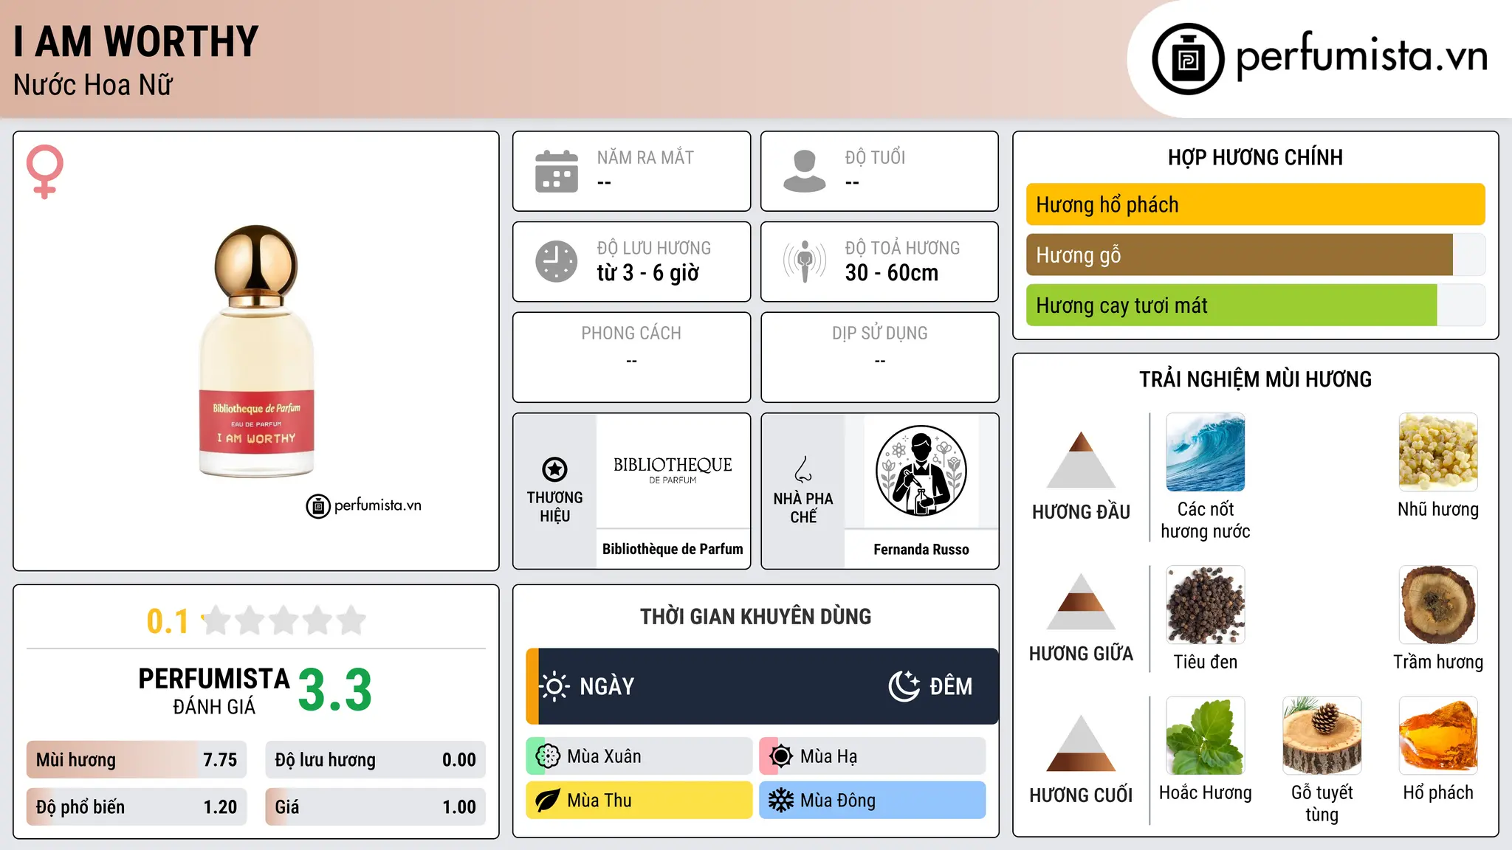Click the PHONG CÁCH label
Screen dimensions: 1512x850
[x=631, y=334]
